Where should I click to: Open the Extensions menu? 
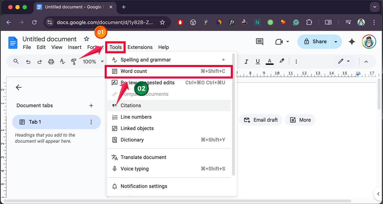pos(140,47)
